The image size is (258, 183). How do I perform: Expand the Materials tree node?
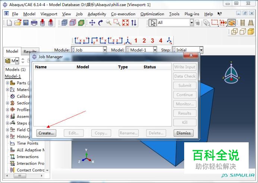pos(7,90)
